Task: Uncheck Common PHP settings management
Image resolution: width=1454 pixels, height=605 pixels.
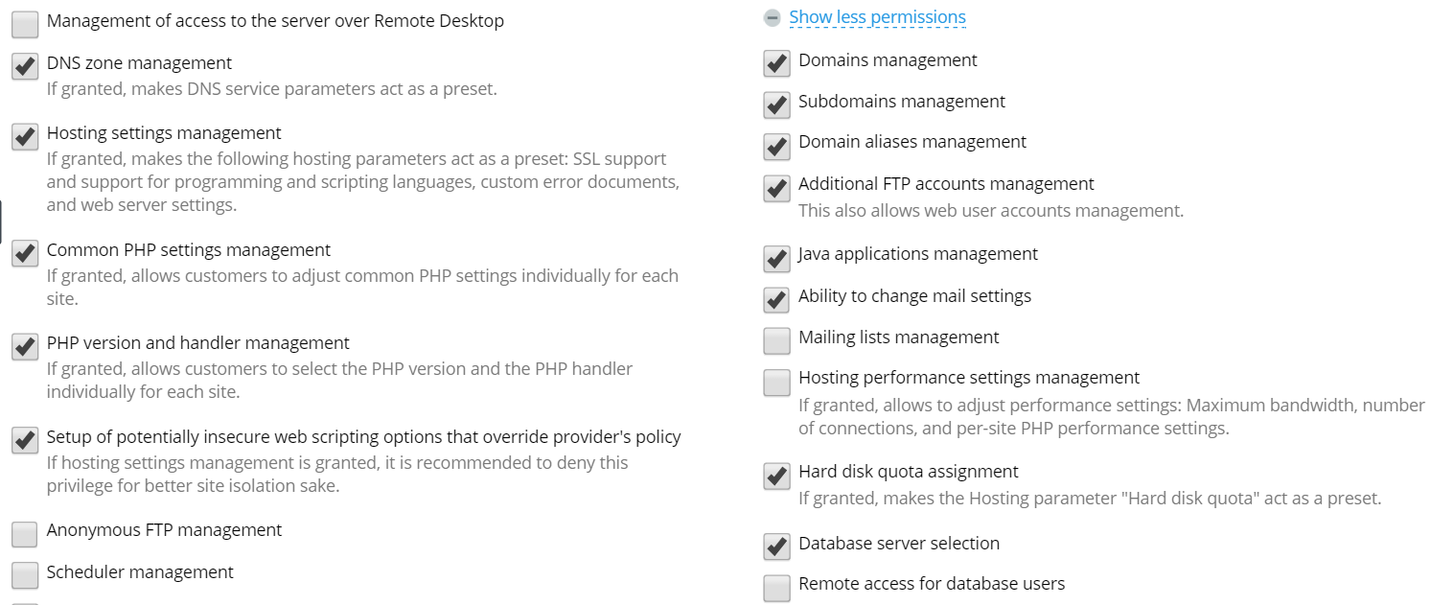Action: pyautogui.click(x=25, y=253)
